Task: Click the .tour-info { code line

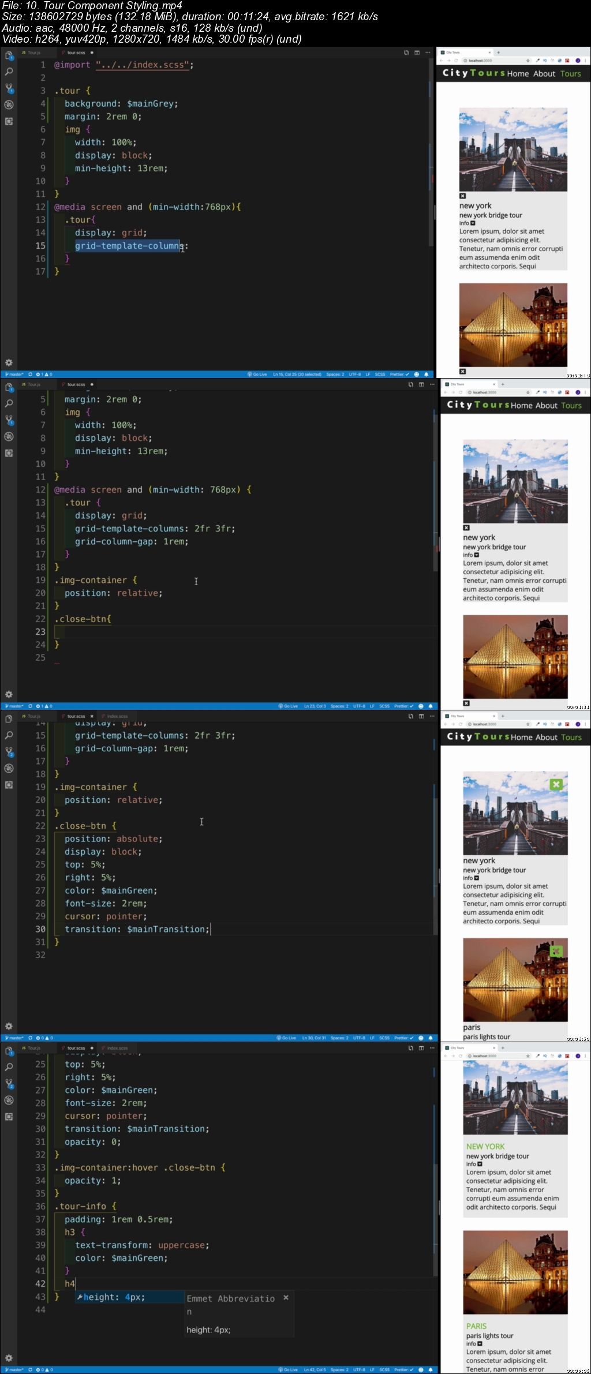Action: 85,1206
